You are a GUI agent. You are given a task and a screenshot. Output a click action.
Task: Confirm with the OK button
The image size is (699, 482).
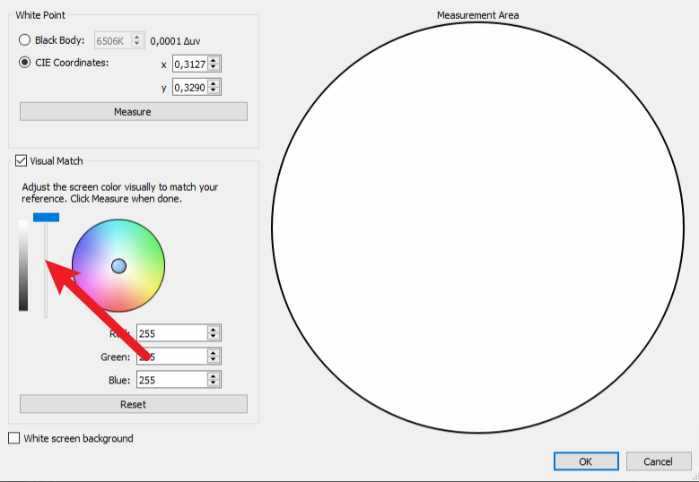pyautogui.click(x=585, y=461)
